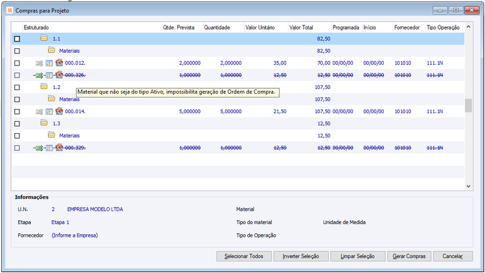
Task: Click the folder icon beside 1.3
Action: 44,123
